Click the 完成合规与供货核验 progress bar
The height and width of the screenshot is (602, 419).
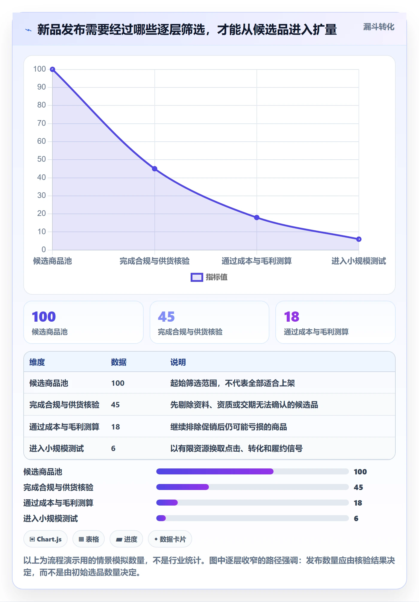252,487
